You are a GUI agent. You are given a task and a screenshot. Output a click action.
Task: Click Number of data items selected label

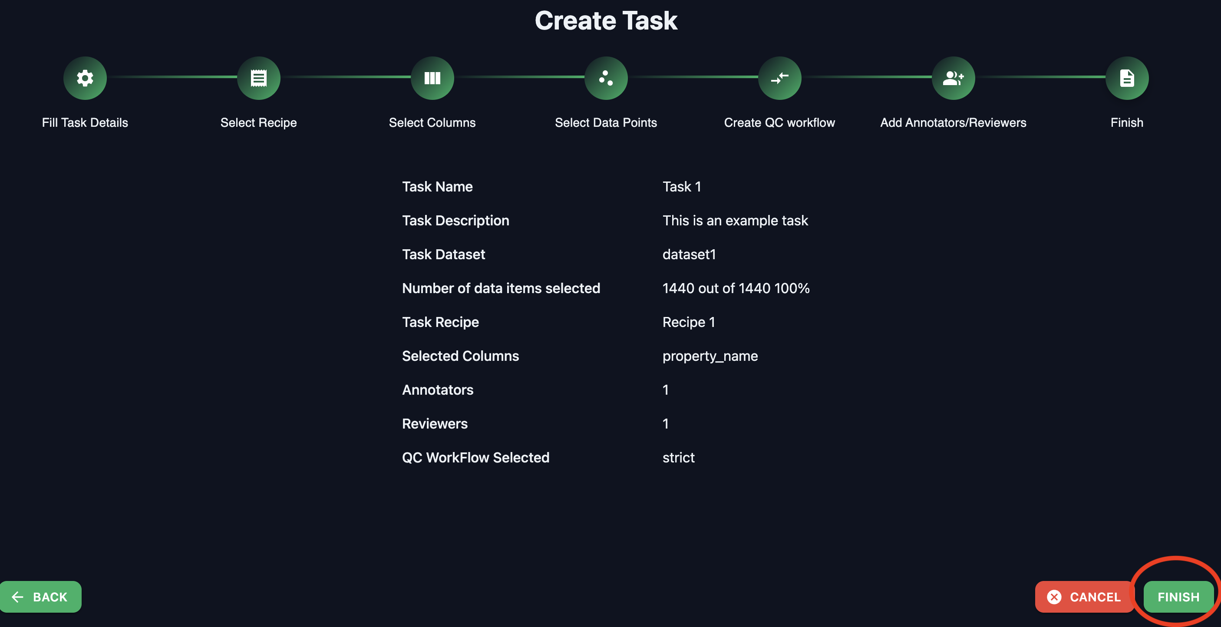point(501,288)
